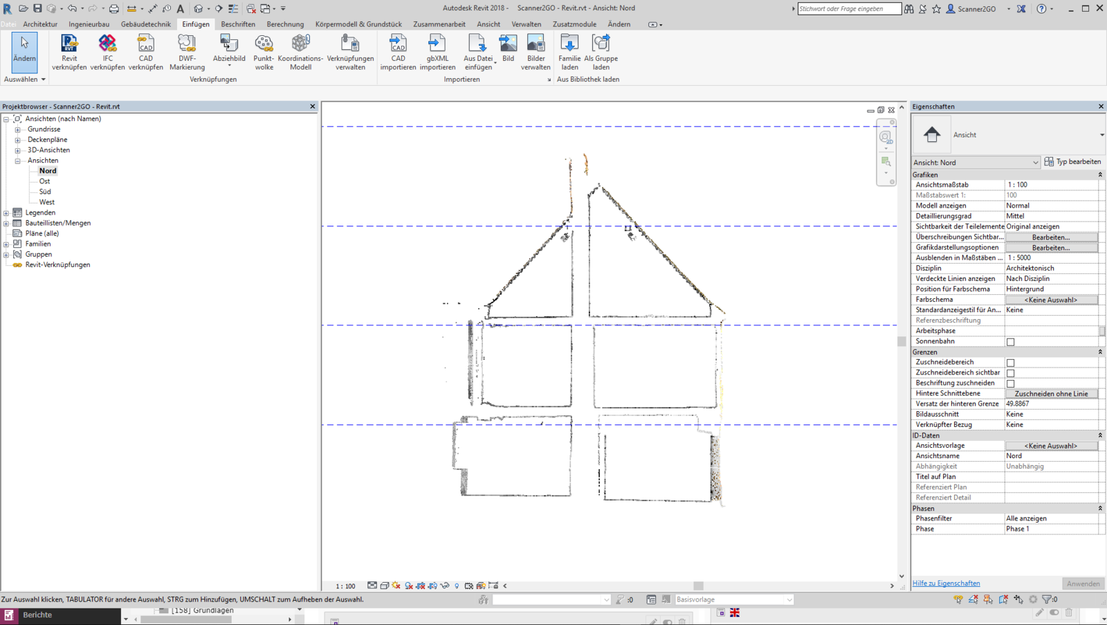
Task: Click the search field Stichwort oder Frage
Action: point(849,9)
